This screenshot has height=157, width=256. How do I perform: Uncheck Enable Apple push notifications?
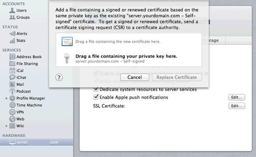(95, 97)
